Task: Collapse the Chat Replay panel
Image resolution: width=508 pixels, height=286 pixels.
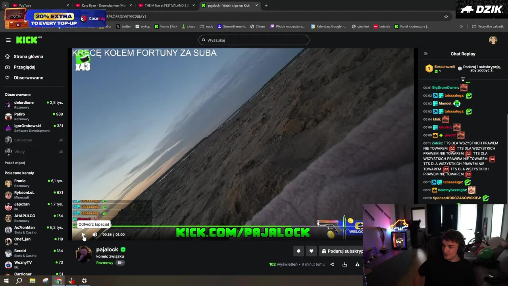Action: pos(426,54)
